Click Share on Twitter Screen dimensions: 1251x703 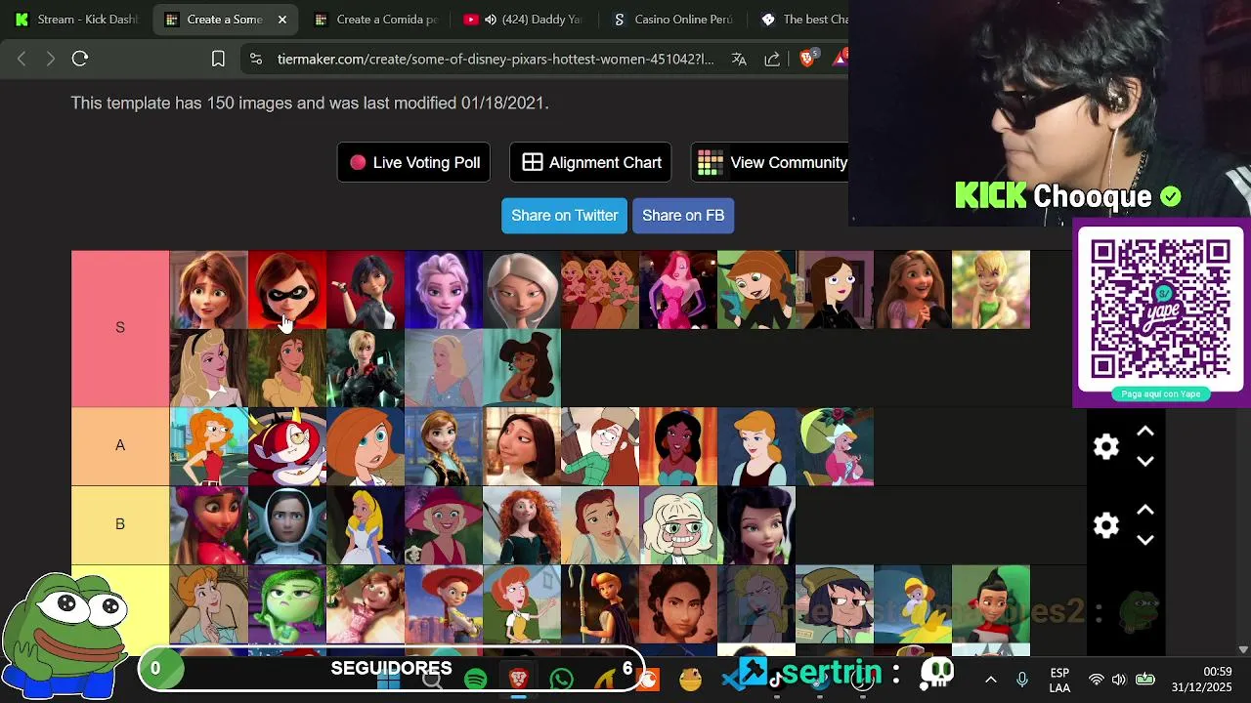click(564, 215)
